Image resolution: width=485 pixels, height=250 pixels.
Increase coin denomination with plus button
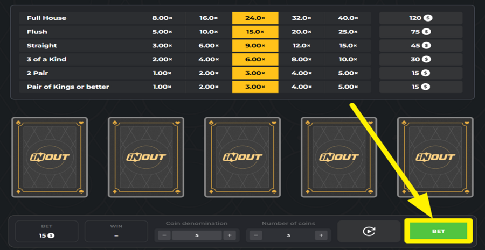coord(230,235)
